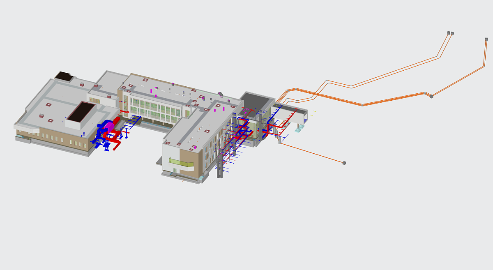493x270 pixels.
Task: Click the gray dome fan on the roof
Action: 220,95
